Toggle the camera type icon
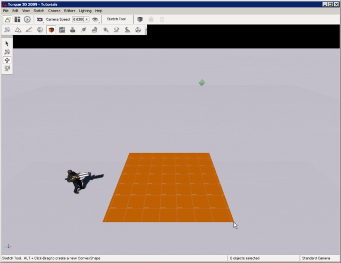Viewport: 341px width, 263px height. [x=39, y=19]
